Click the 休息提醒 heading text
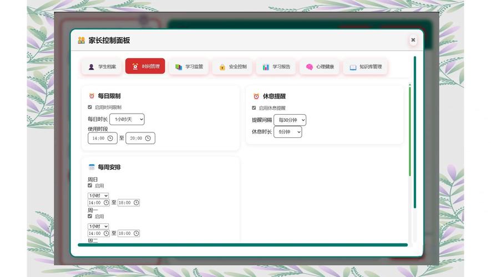The height and width of the screenshot is (277, 491). point(274,96)
